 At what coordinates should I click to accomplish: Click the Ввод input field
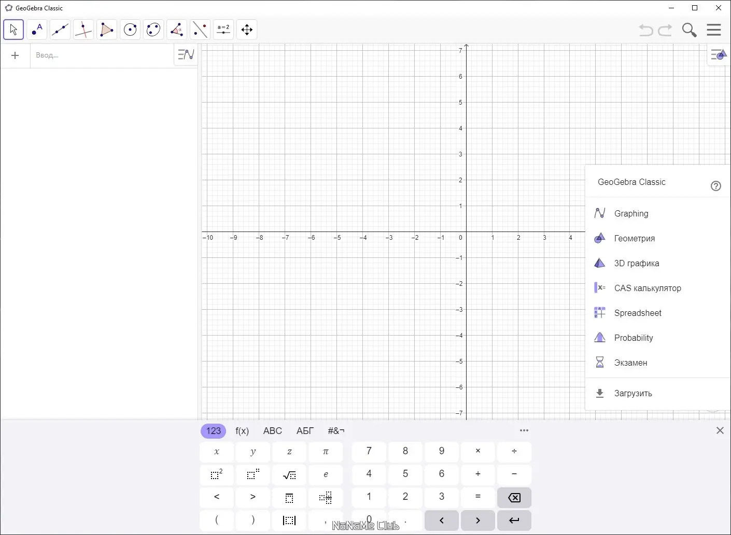(101, 55)
